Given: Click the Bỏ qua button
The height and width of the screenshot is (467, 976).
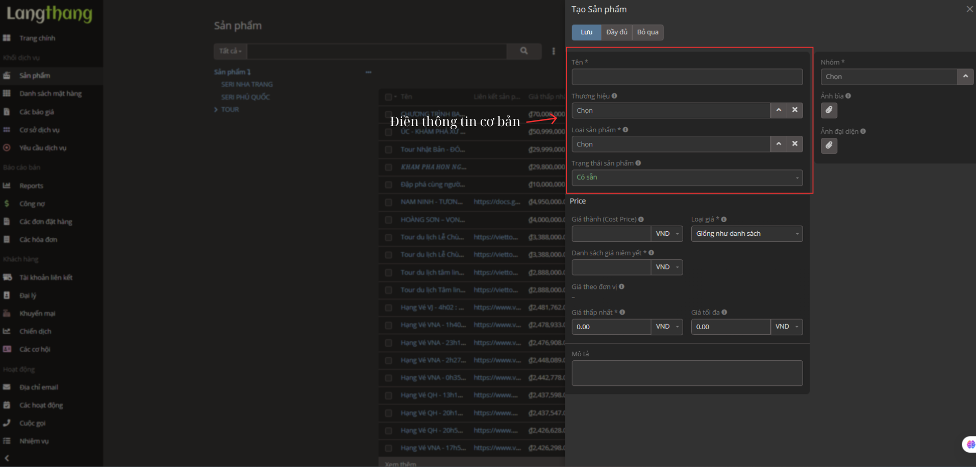Looking at the screenshot, I should 647,32.
